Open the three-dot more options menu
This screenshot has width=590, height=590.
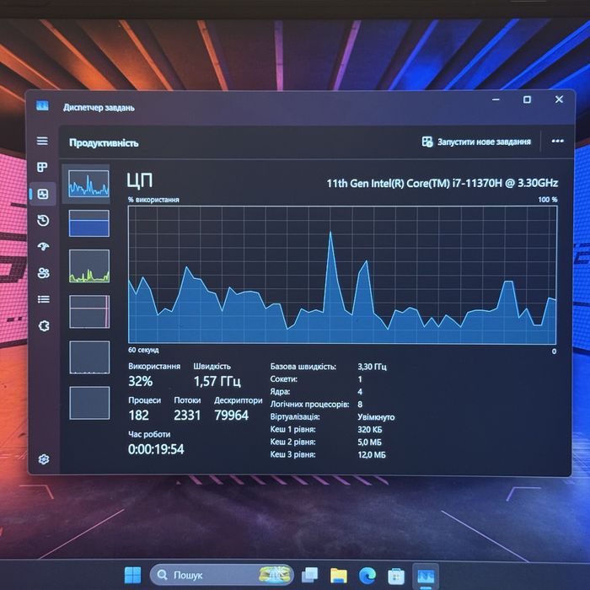557,141
